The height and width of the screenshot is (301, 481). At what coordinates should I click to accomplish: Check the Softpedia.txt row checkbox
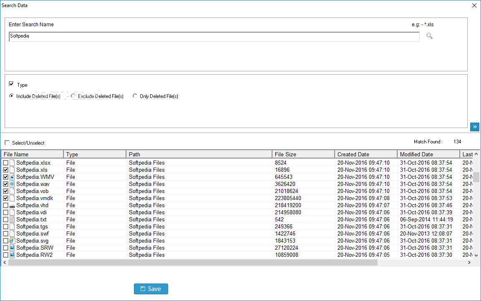(5, 219)
